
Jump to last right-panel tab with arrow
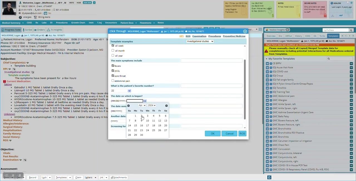[353, 36]
